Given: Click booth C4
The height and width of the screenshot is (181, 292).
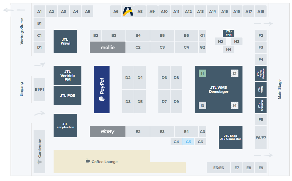Looking at the screenshot, I should (x=186, y=47).
